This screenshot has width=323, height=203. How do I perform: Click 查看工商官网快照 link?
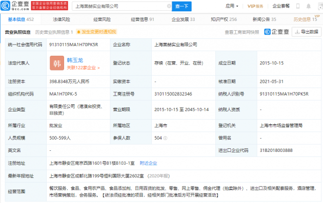pyautogui.click(x=242, y=32)
